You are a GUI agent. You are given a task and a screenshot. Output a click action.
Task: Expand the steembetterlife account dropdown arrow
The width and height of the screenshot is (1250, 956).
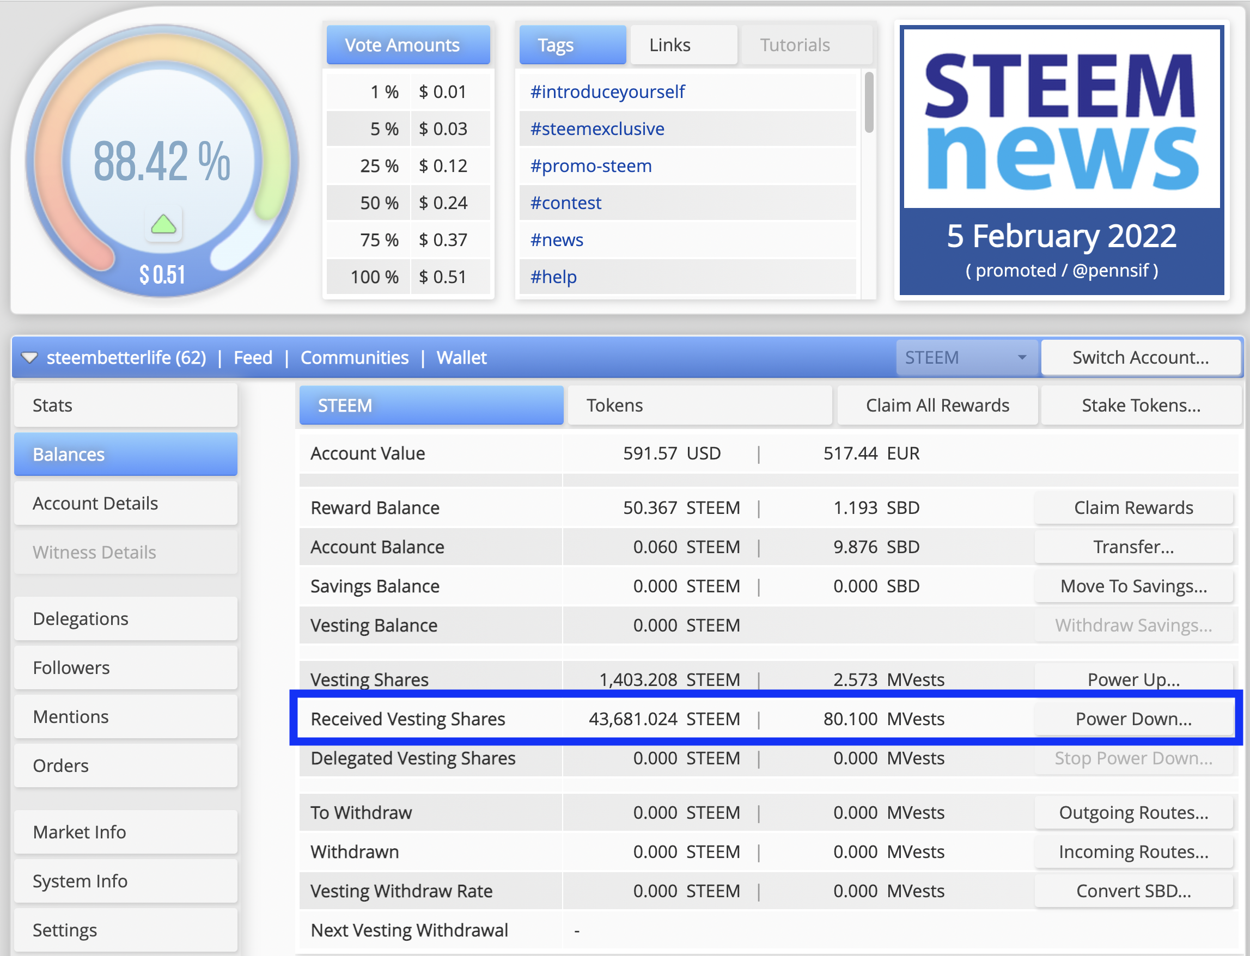point(29,357)
